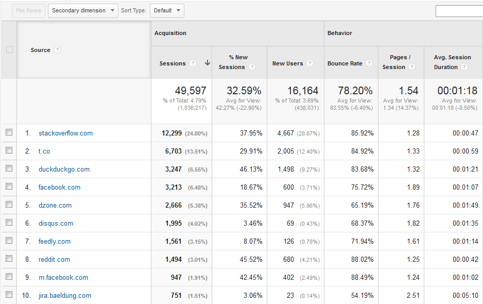
Task: Click the table search input field
Action: [x=459, y=11]
